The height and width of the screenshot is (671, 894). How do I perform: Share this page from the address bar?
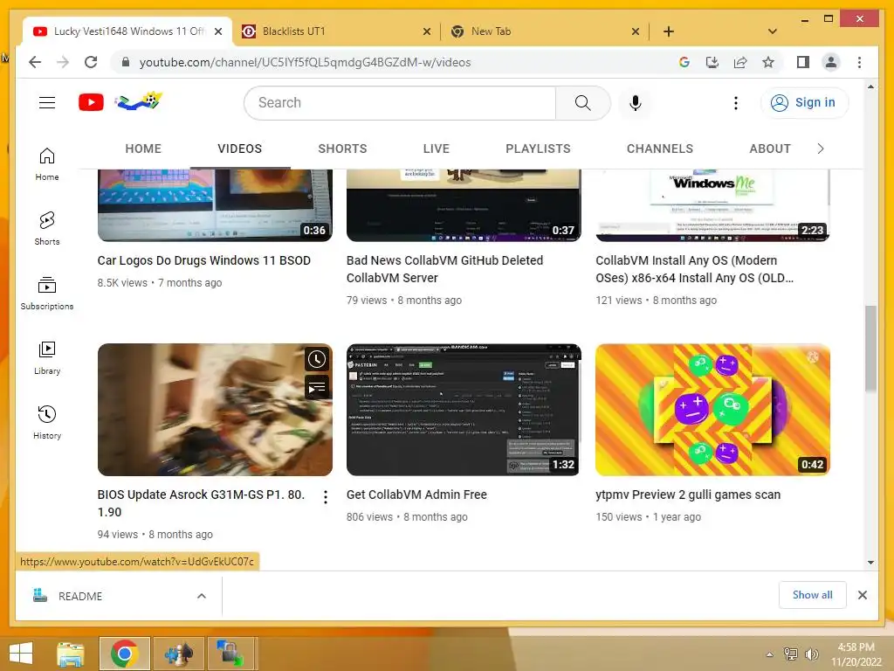pyautogui.click(x=740, y=62)
